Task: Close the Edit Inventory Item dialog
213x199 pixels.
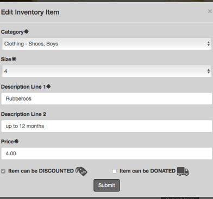Action: (x=210, y=11)
